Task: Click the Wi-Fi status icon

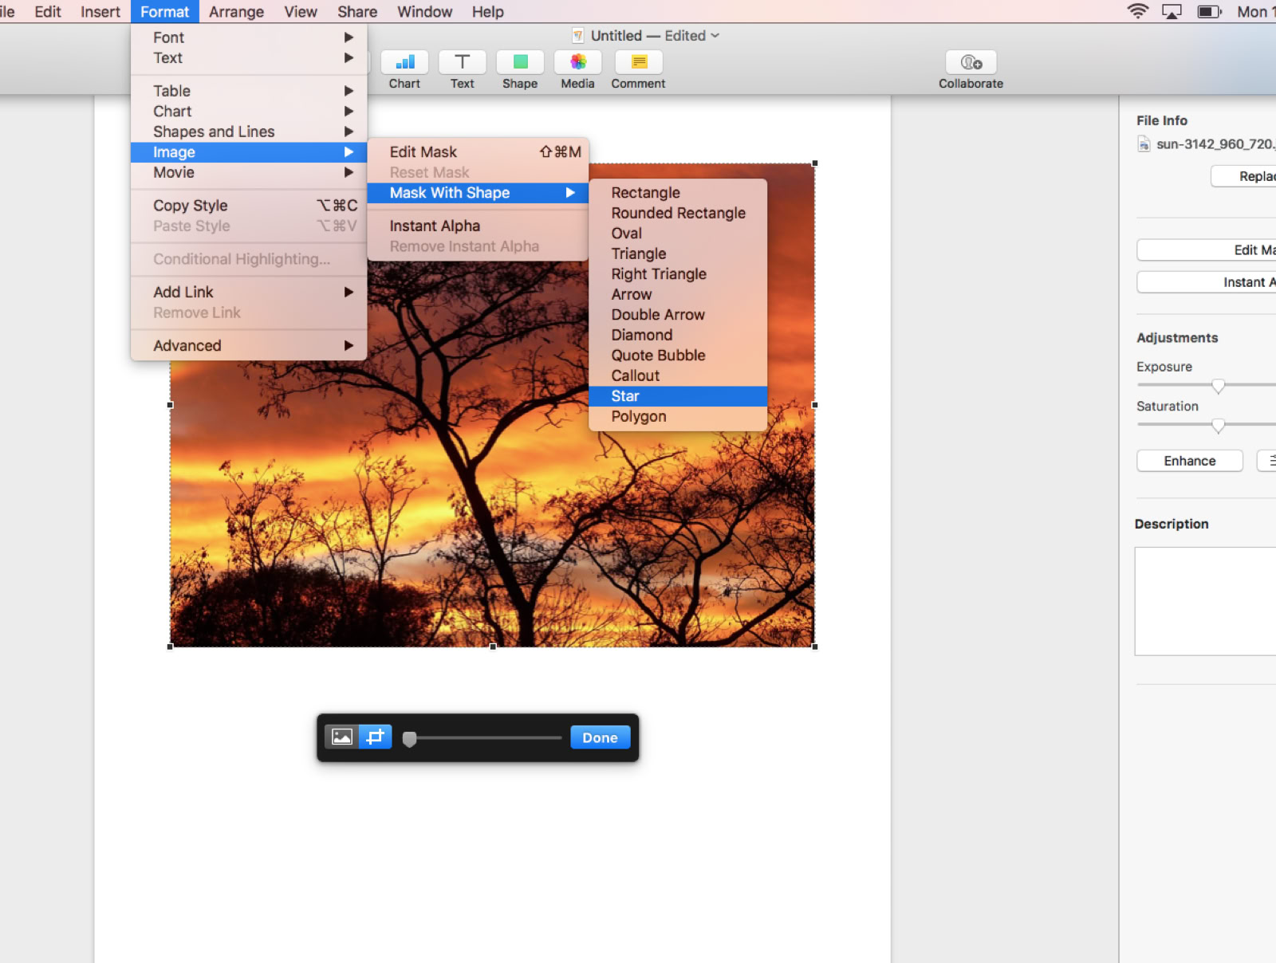Action: (1137, 12)
